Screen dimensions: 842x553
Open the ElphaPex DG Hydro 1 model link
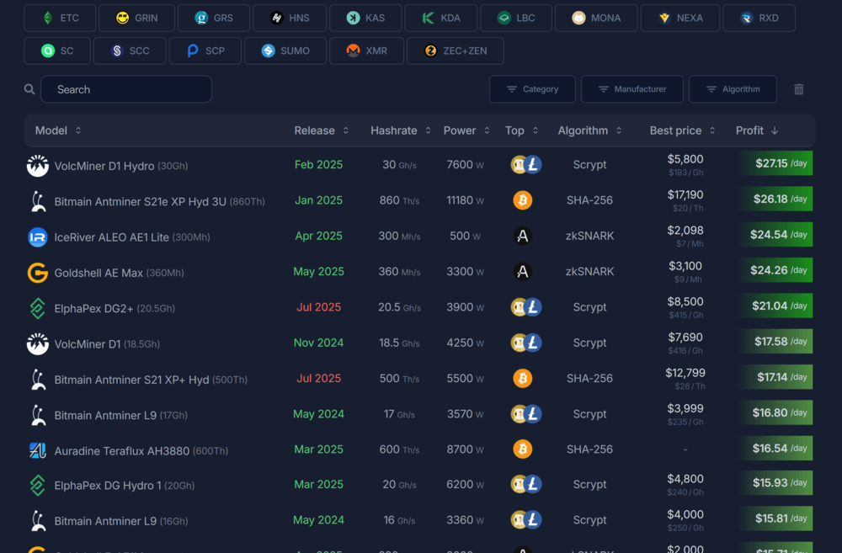pos(106,486)
